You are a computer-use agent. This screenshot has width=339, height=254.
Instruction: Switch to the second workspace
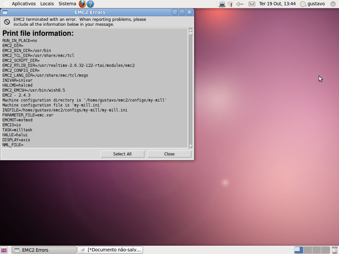(308, 250)
